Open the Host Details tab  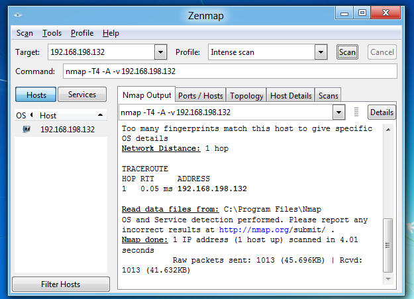pos(291,96)
